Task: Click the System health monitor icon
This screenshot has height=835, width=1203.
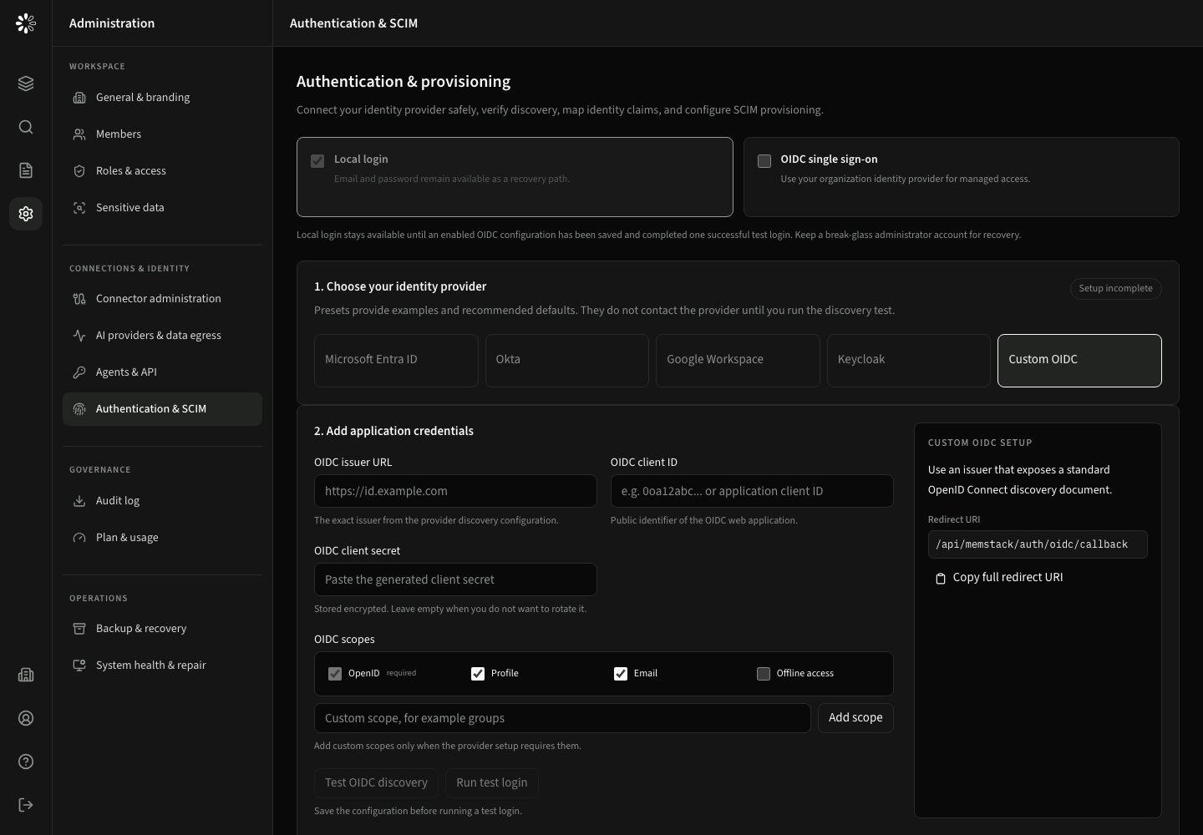Action: (79, 665)
